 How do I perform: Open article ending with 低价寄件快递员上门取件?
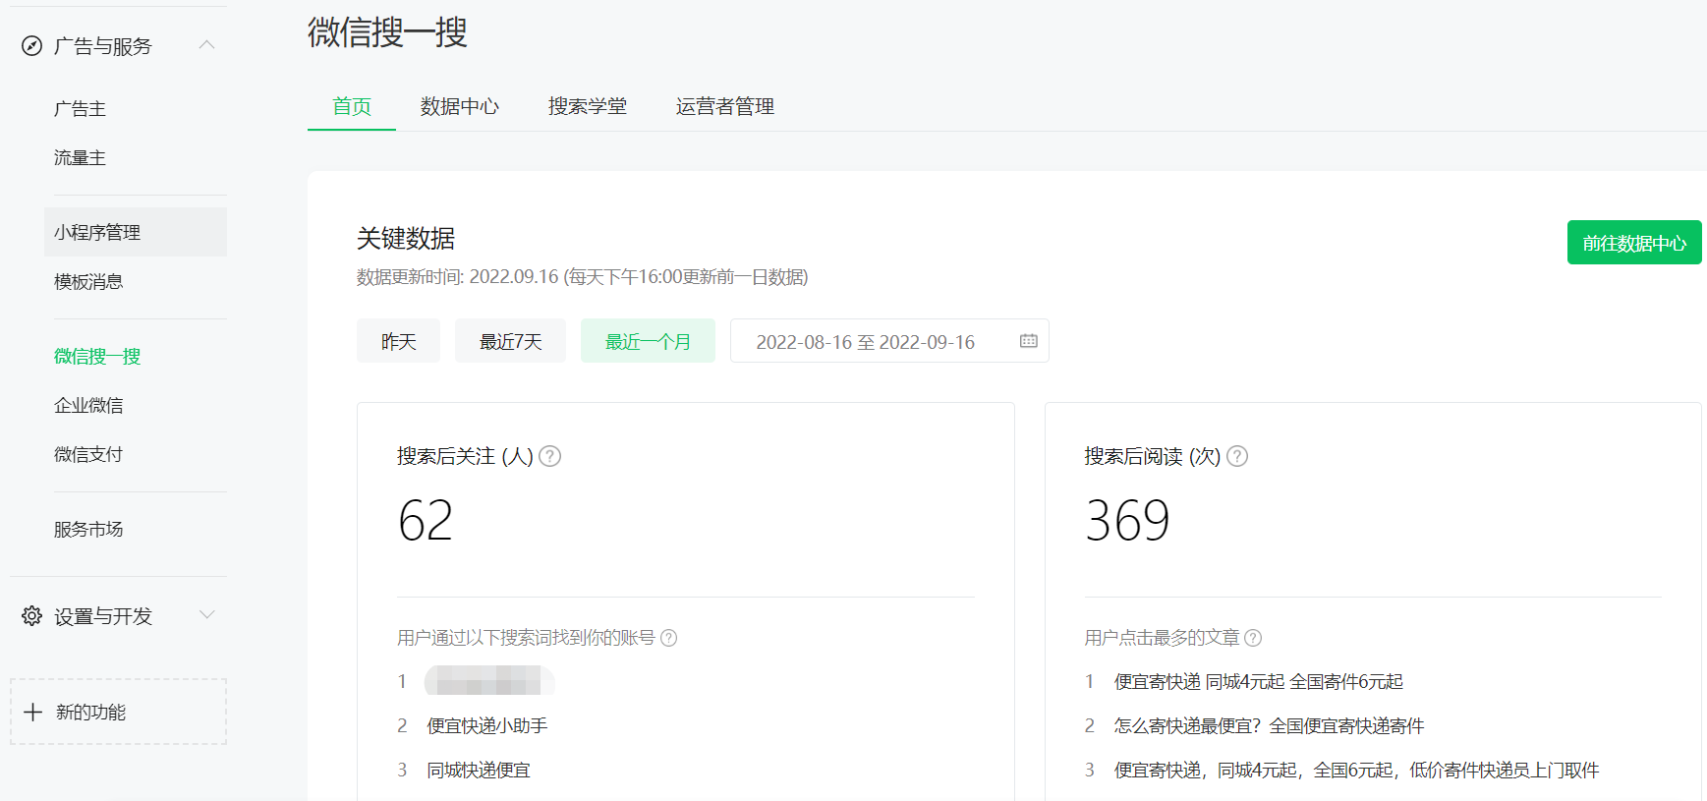pos(1357,771)
